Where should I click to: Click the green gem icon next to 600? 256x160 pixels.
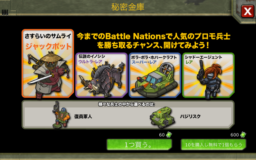point(243,135)
